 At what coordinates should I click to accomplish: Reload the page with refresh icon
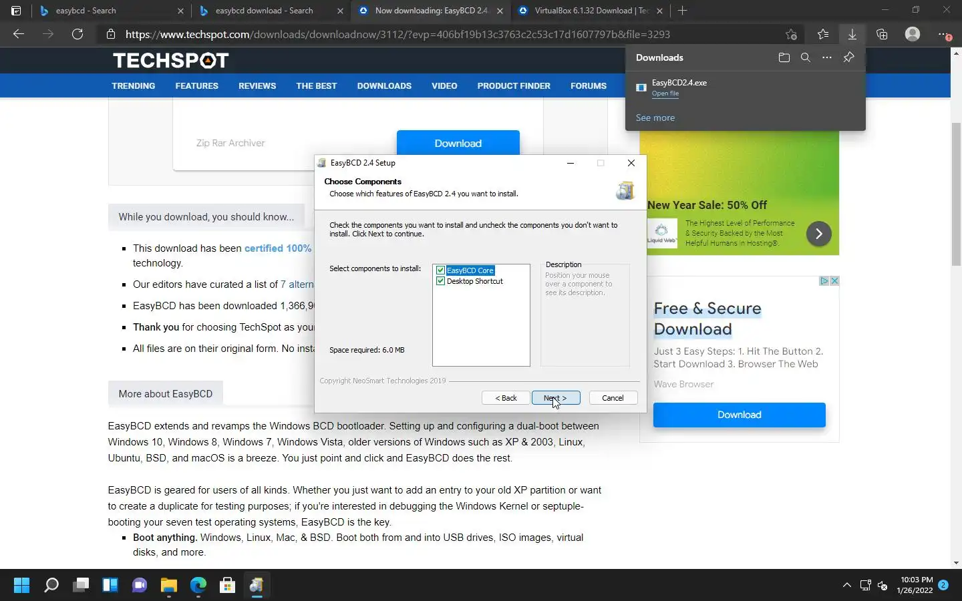[77, 34]
